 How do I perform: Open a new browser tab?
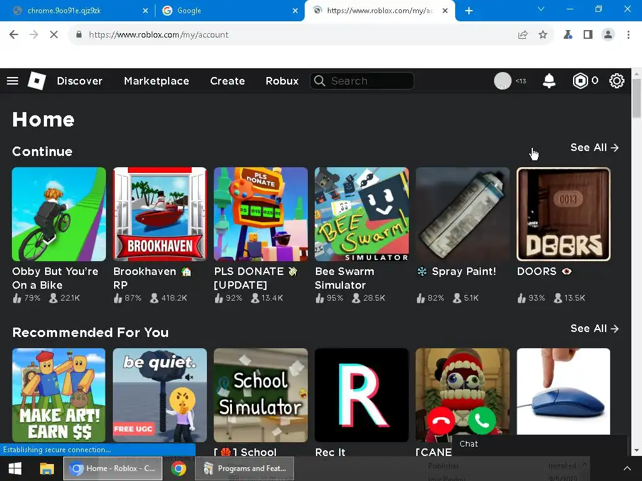coord(469,11)
